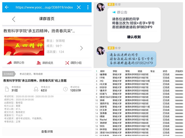Select the 状态 column header
185x138 pixels.
(165, 71)
